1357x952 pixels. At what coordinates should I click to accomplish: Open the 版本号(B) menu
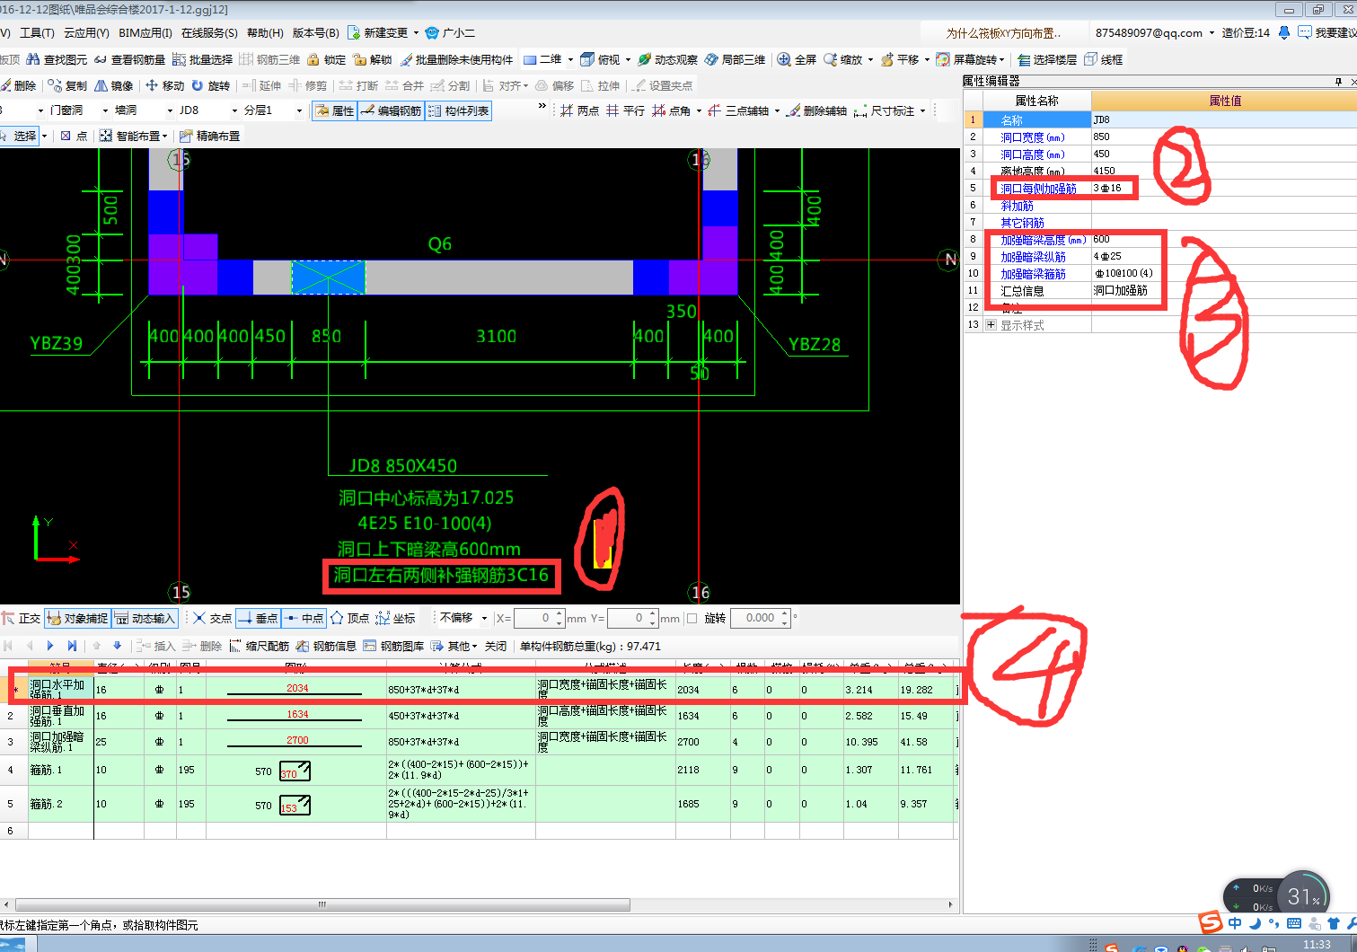point(316,32)
